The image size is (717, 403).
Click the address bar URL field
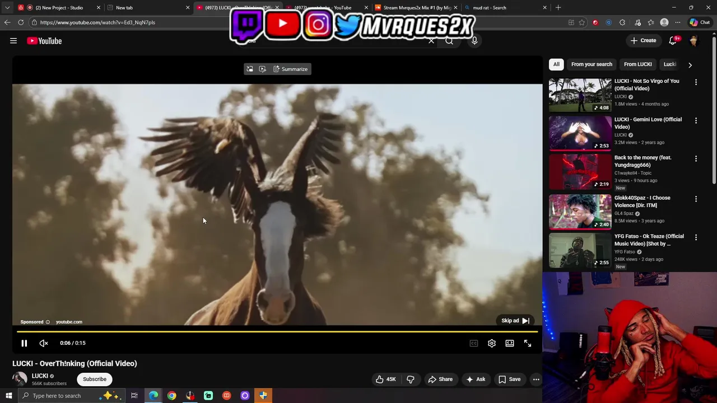297,22
